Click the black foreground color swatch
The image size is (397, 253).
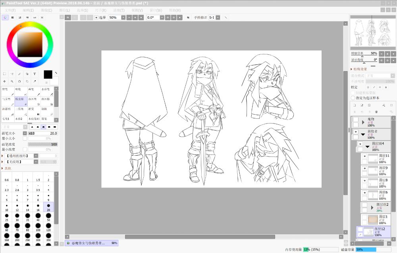pos(48,74)
